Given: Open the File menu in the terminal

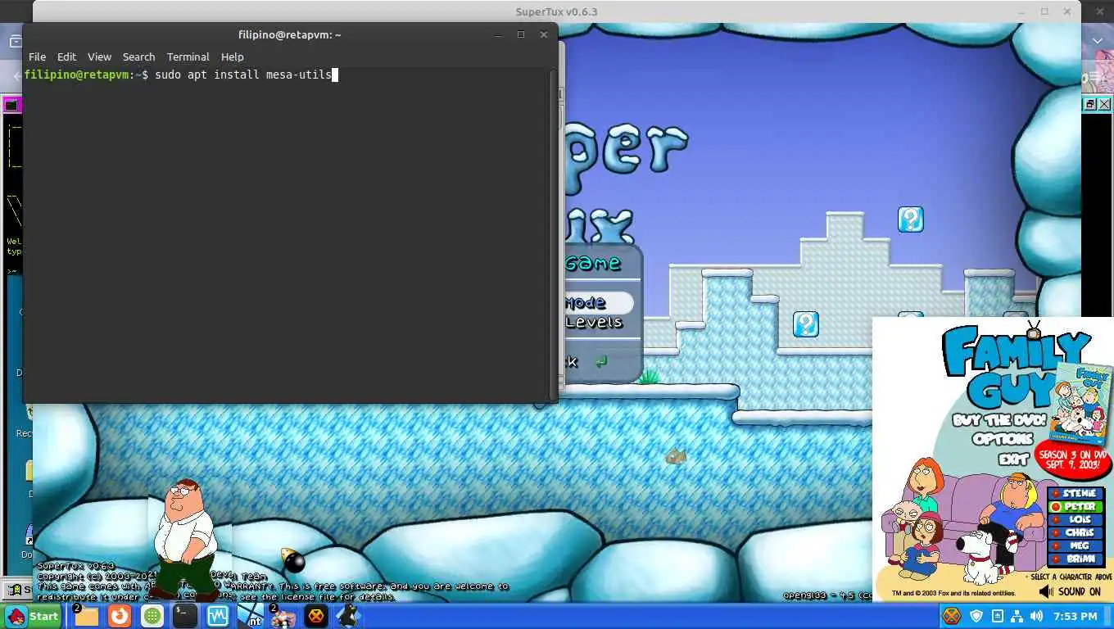Looking at the screenshot, I should (37, 57).
